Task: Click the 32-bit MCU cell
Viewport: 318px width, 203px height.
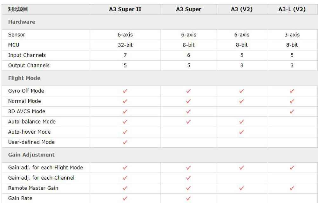Action: coord(125,45)
